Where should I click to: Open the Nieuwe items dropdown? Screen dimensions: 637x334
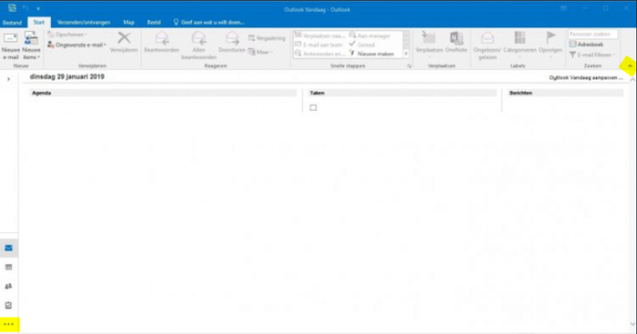pyautogui.click(x=31, y=47)
